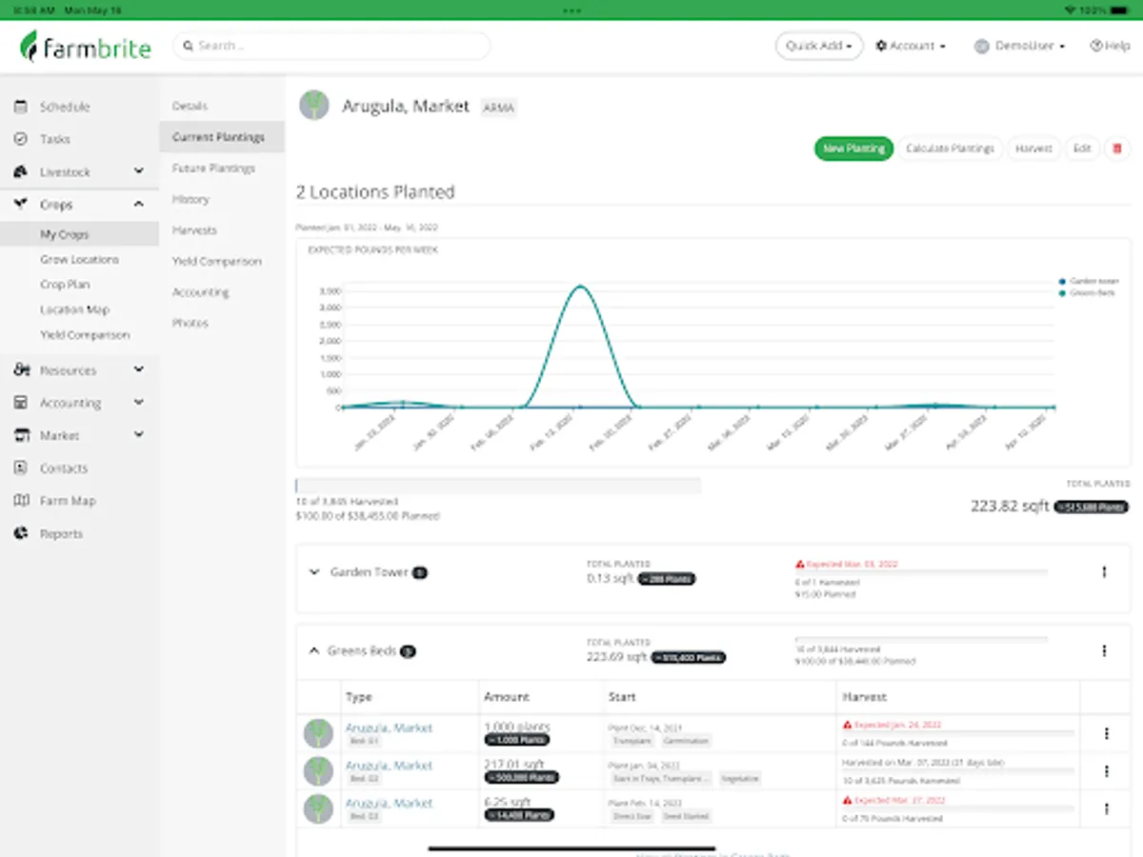The image size is (1143, 857).
Task: Switch to the Future Plantings tab
Action: (x=213, y=169)
